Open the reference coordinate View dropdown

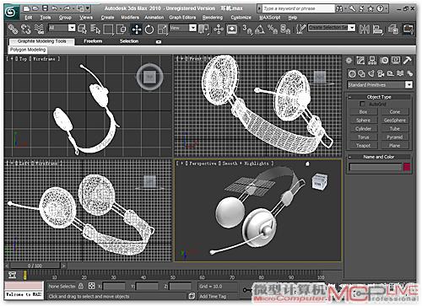182,28
